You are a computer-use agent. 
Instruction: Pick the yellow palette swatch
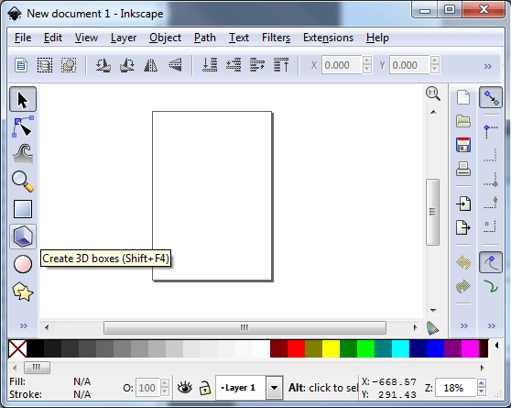pyautogui.click(x=332, y=348)
